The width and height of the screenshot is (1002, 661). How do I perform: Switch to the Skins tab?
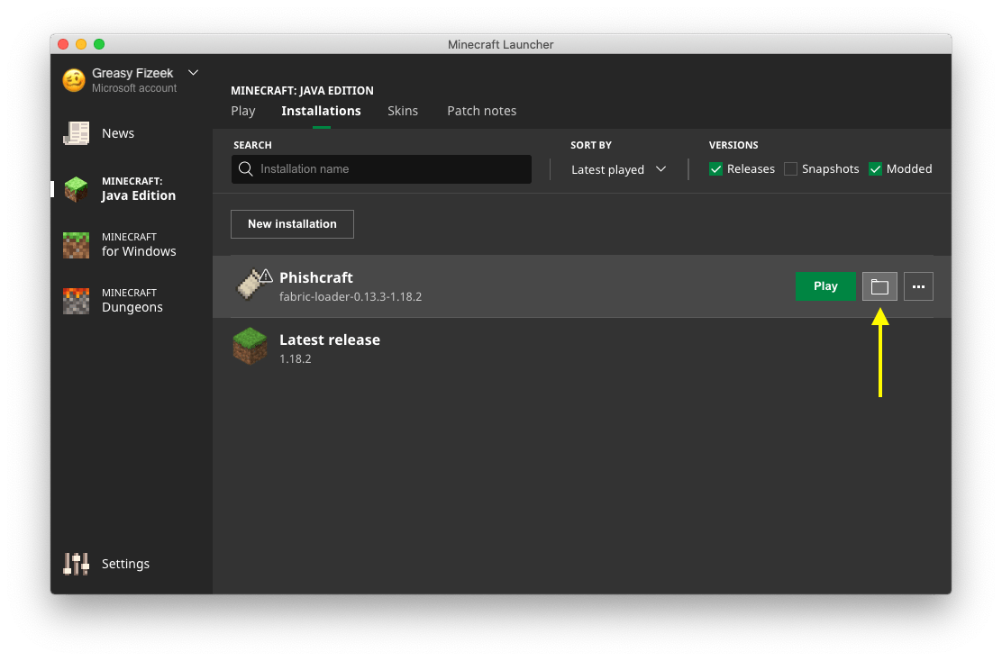[403, 111]
